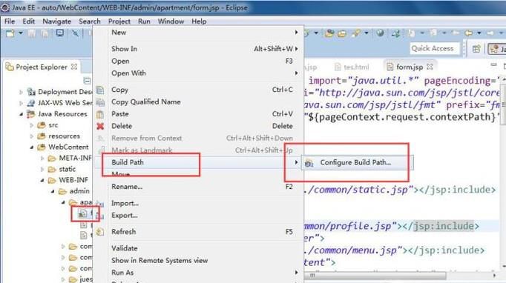Minimize the editor area

tap(493, 65)
